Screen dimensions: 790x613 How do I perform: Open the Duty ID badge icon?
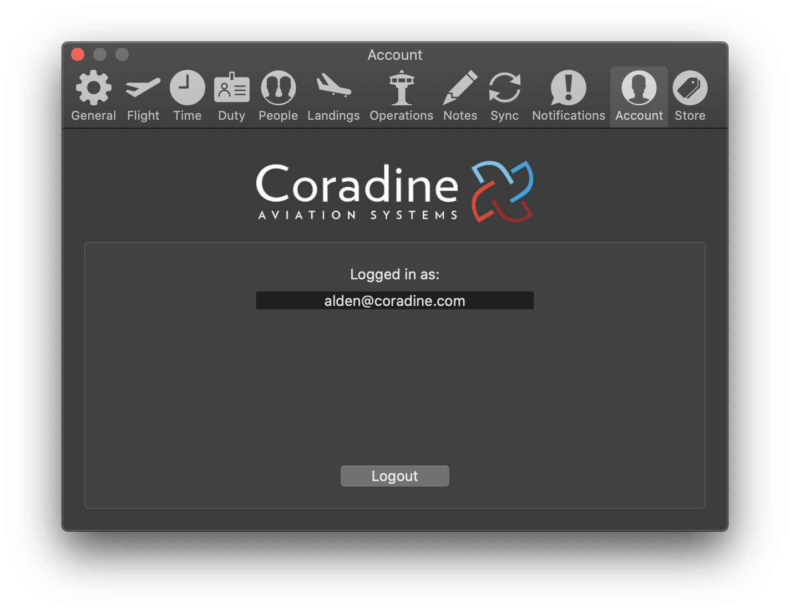pos(232,88)
